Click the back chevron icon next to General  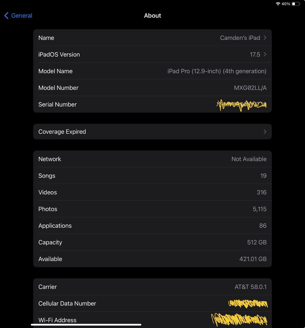(6, 15)
